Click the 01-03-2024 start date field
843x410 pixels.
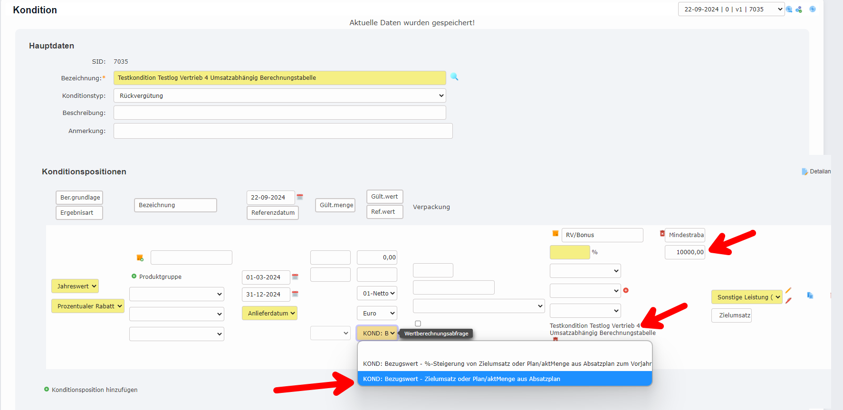tap(266, 277)
